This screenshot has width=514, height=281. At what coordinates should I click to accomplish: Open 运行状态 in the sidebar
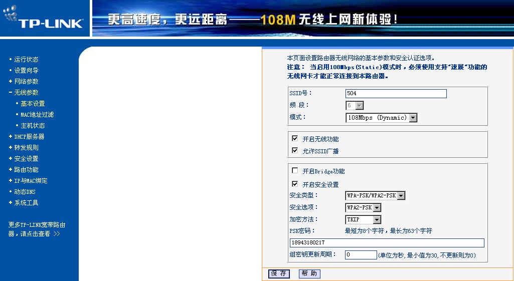(26, 60)
